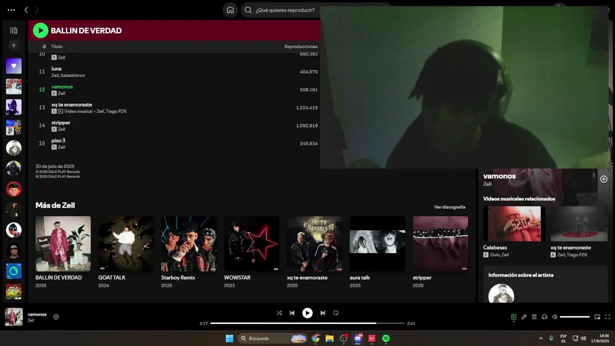Open Liked Songs heart playlist
This screenshot has width=615, height=346.
13,66
